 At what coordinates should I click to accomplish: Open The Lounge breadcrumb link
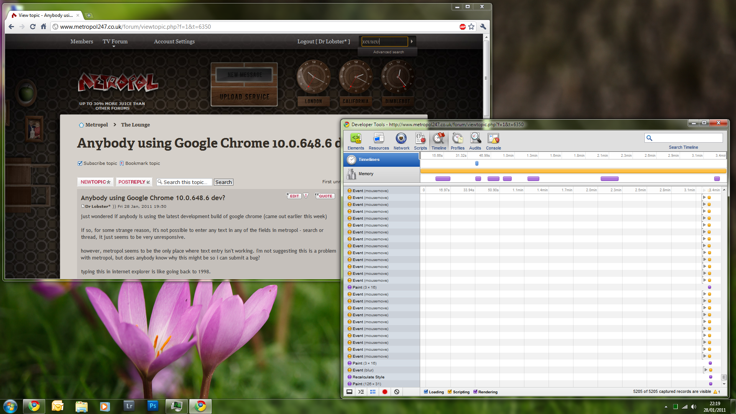click(135, 125)
